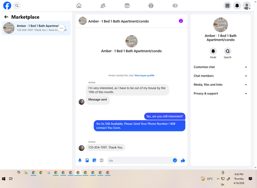
Task: Show hidden system tray icons
Action: click(x=218, y=179)
